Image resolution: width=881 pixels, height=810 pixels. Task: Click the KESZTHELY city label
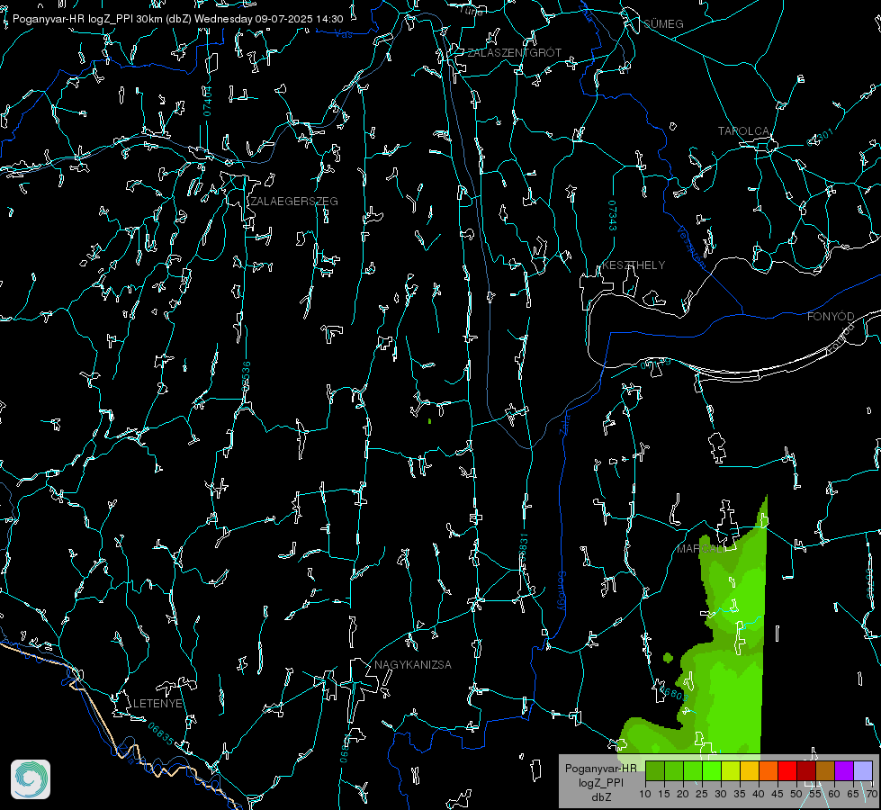tap(634, 265)
